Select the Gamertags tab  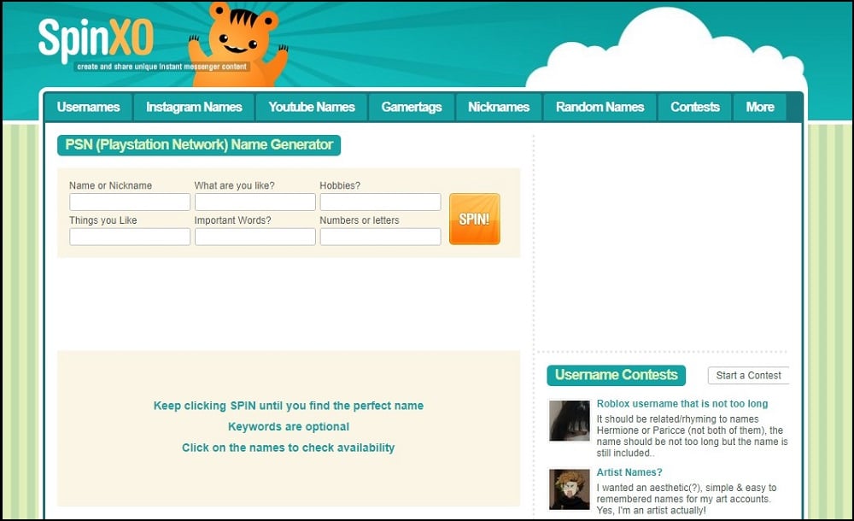point(411,108)
